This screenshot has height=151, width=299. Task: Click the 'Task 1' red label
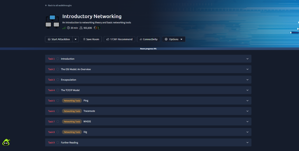(x=51, y=59)
